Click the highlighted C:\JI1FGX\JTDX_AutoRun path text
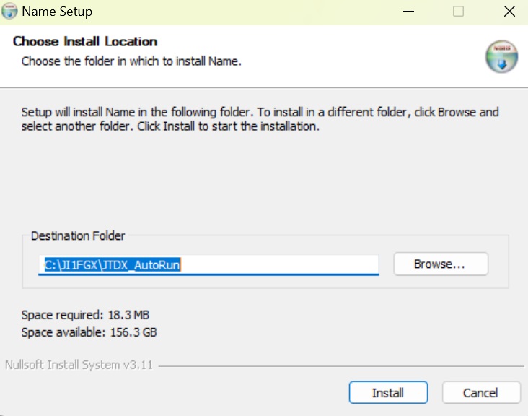 (113, 265)
